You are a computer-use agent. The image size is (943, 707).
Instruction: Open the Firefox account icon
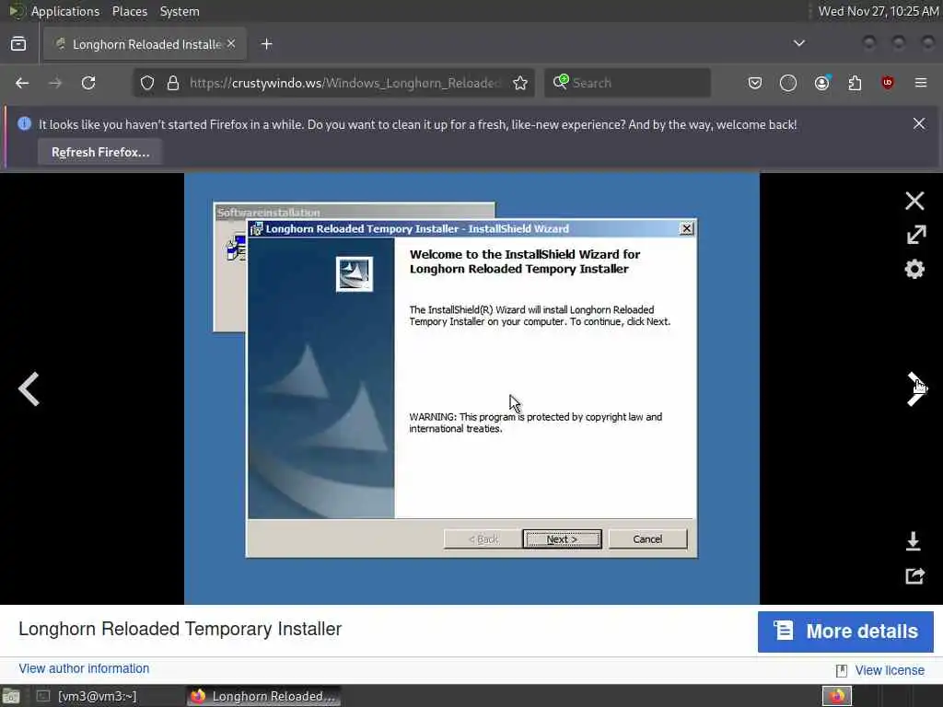(x=822, y=83)
